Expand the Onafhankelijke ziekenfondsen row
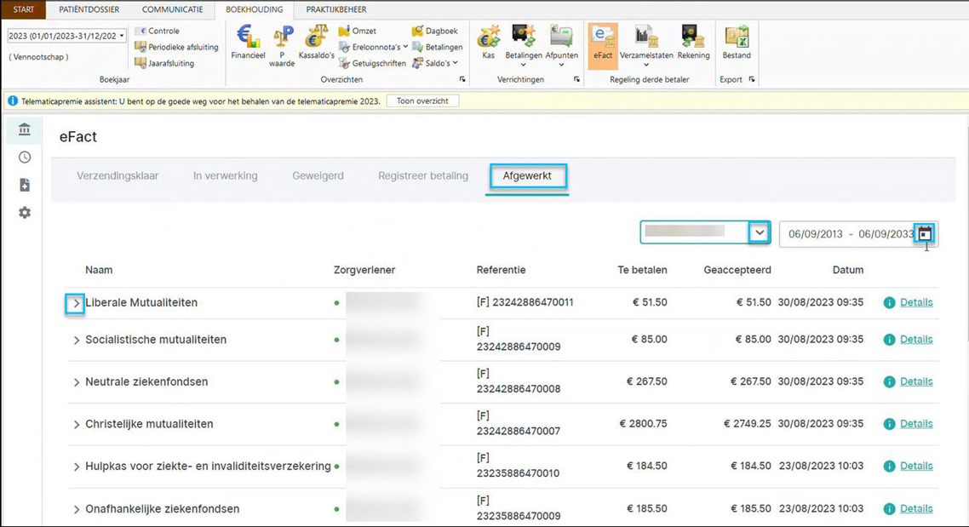 [x=77, y=510]
